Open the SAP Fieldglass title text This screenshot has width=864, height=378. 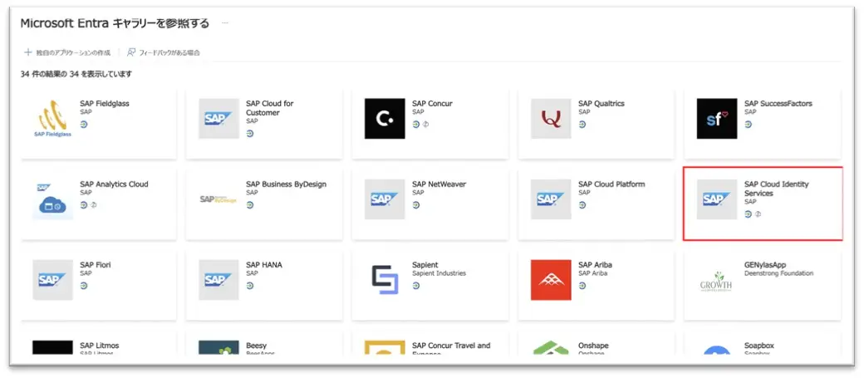tap(105, 104)
